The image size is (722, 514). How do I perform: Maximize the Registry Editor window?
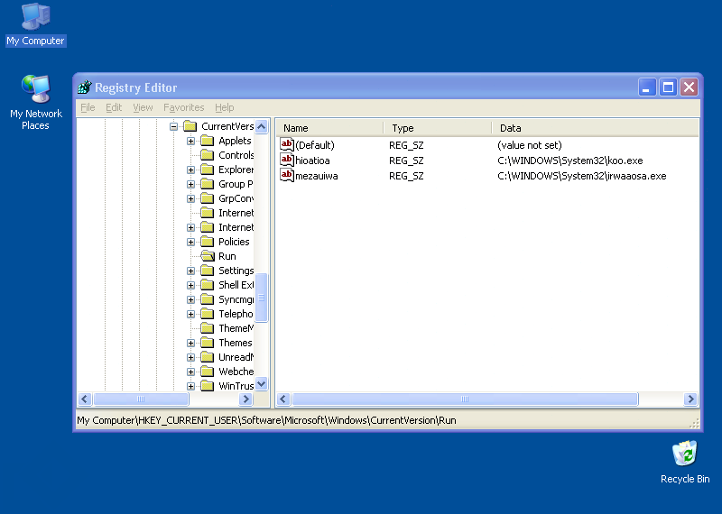pos(668,87)
